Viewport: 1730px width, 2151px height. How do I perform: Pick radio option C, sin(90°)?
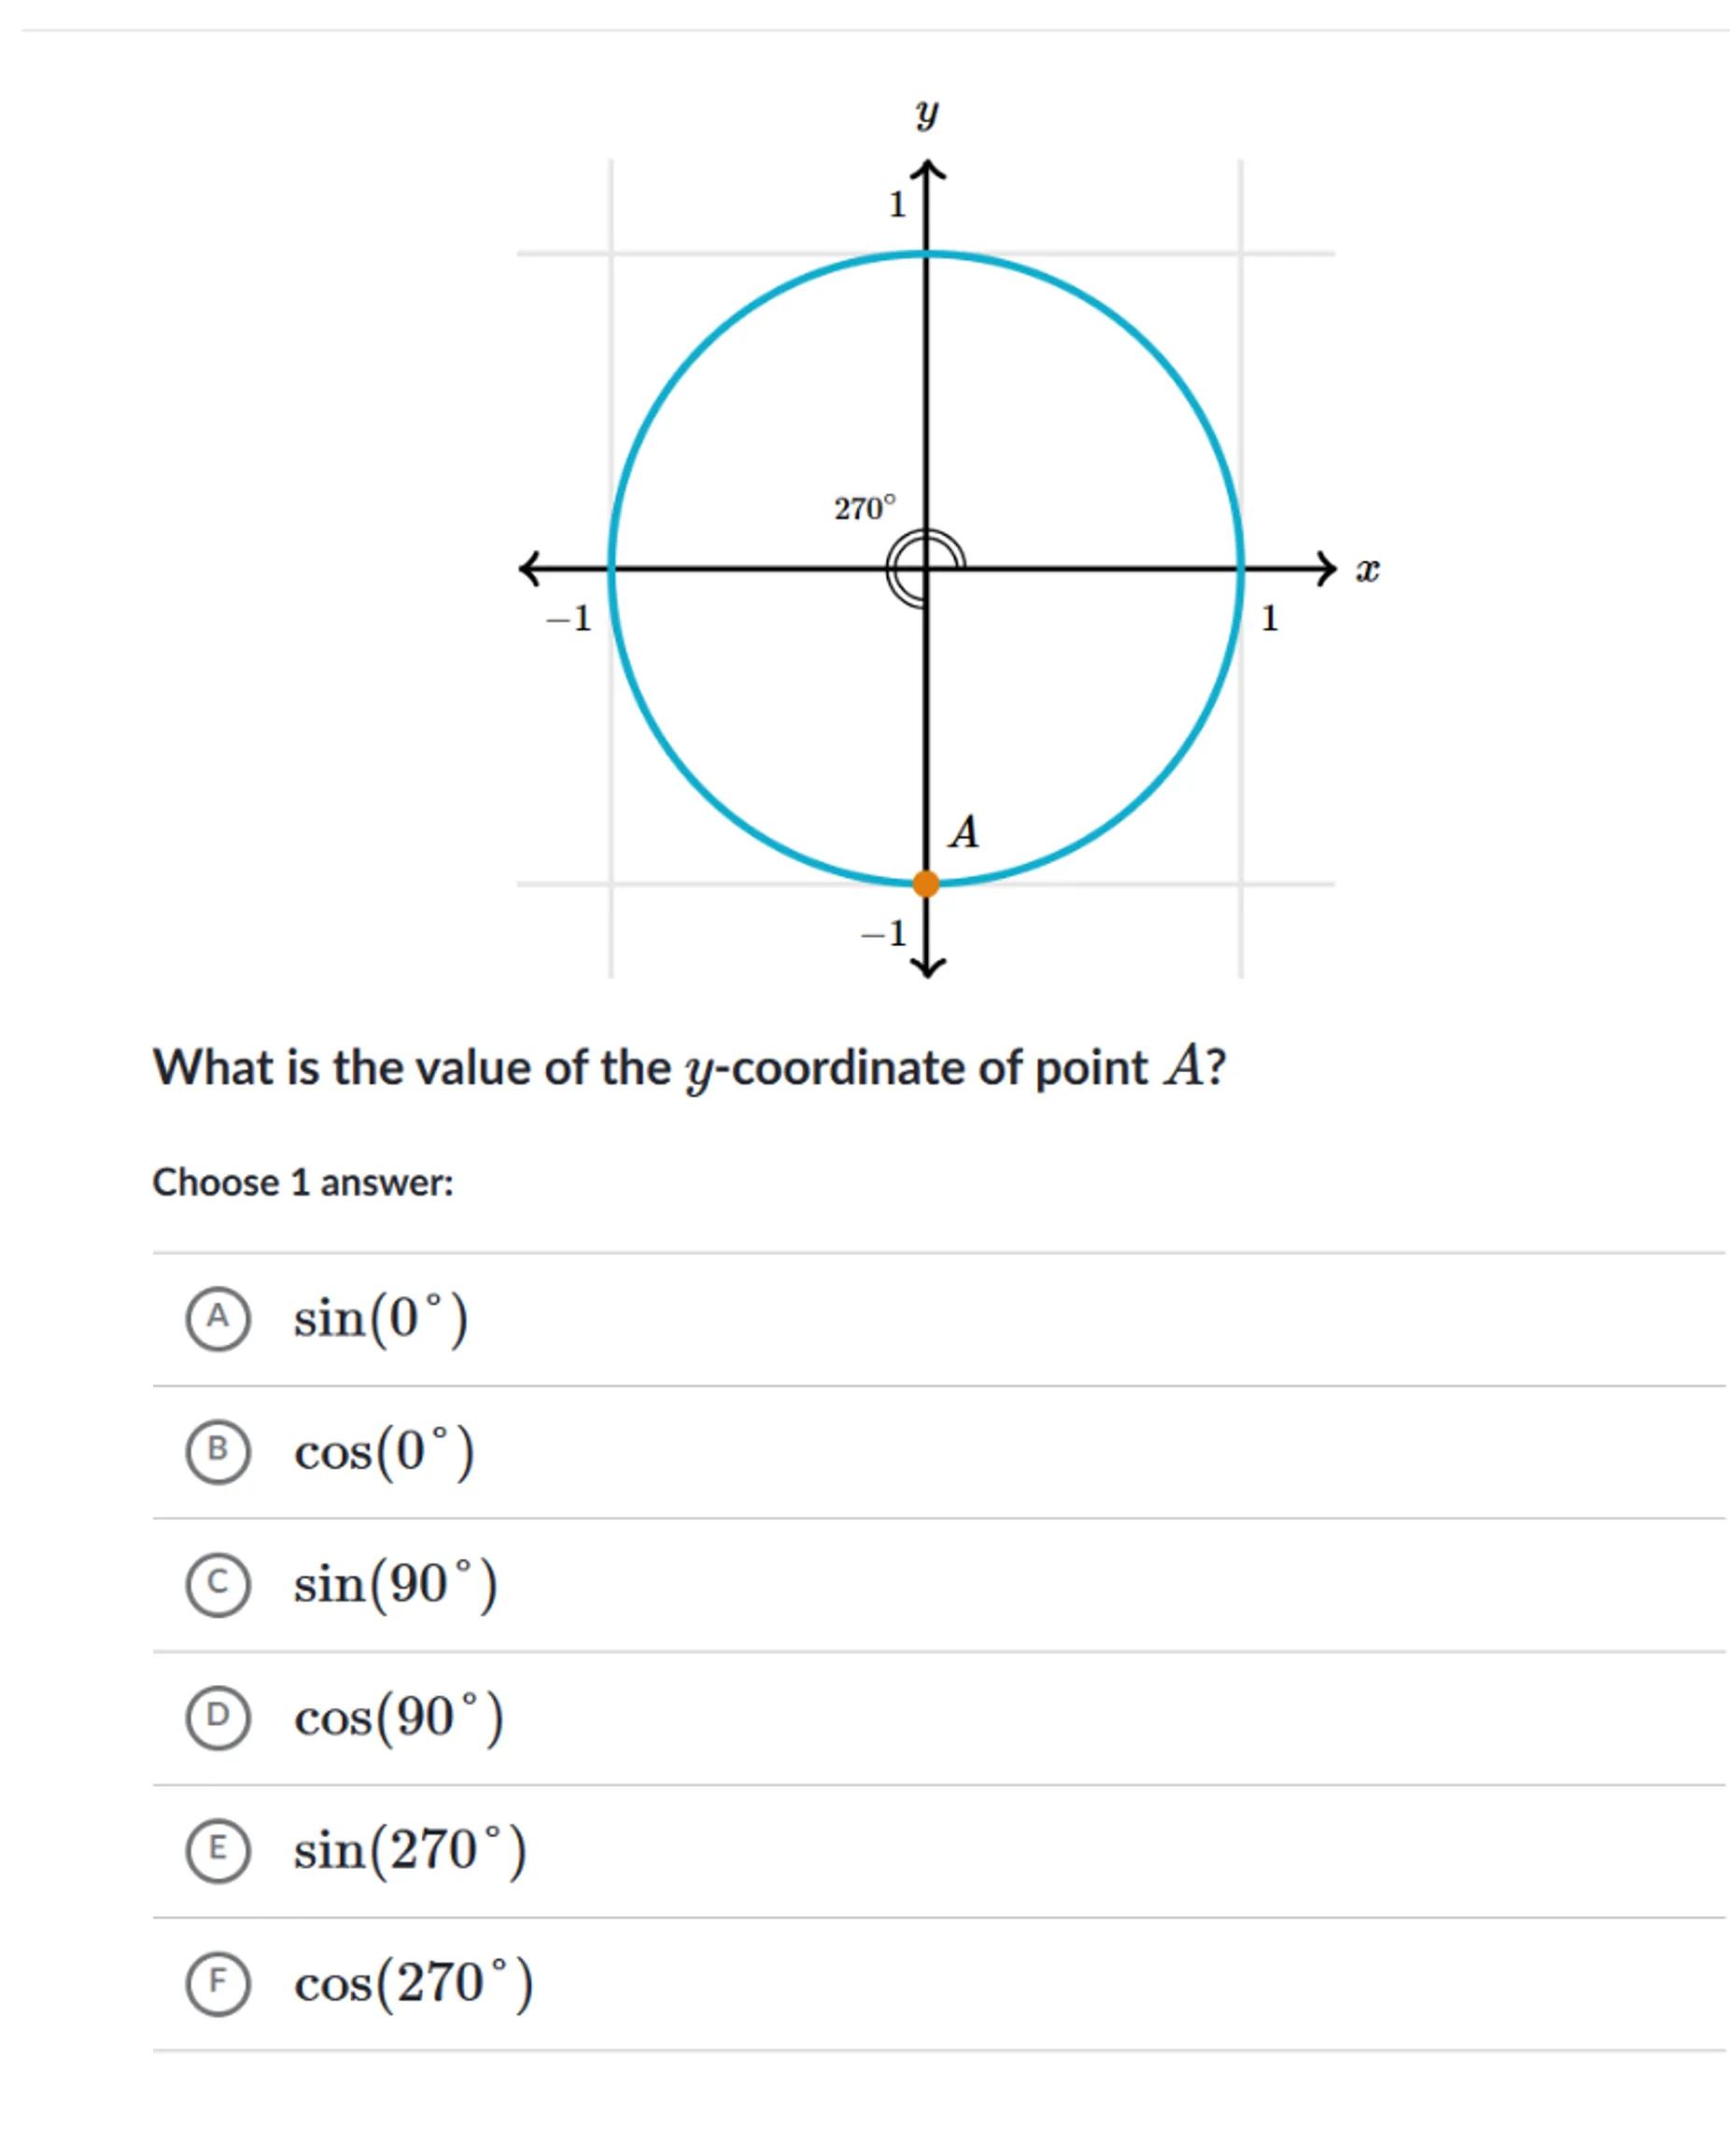218,1583
